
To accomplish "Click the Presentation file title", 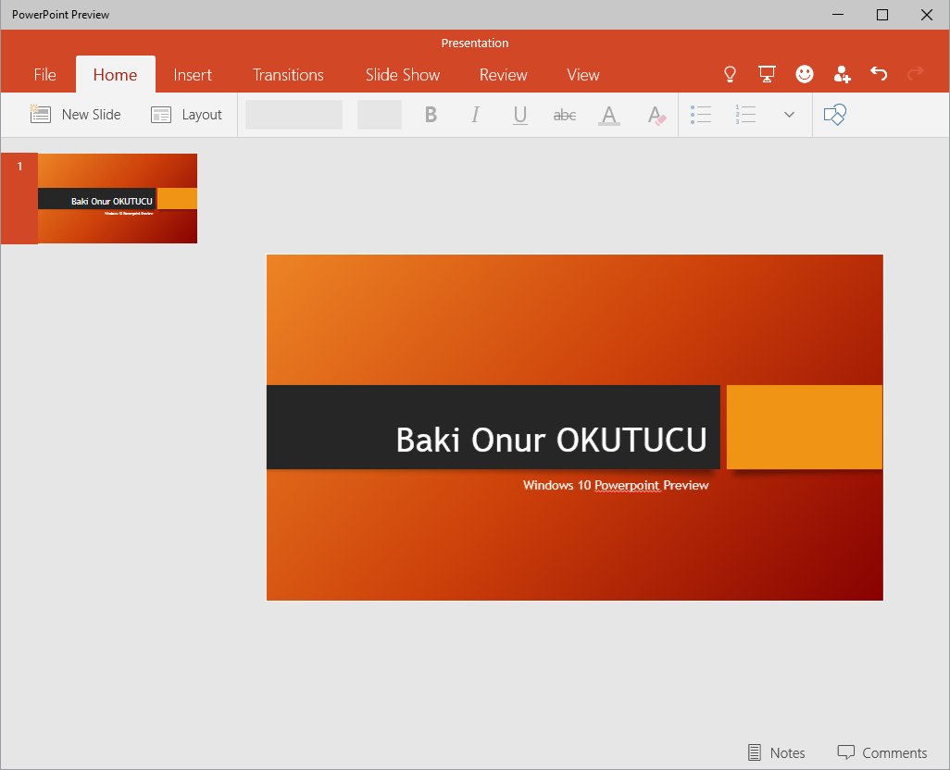I will (x=475, y=43).
